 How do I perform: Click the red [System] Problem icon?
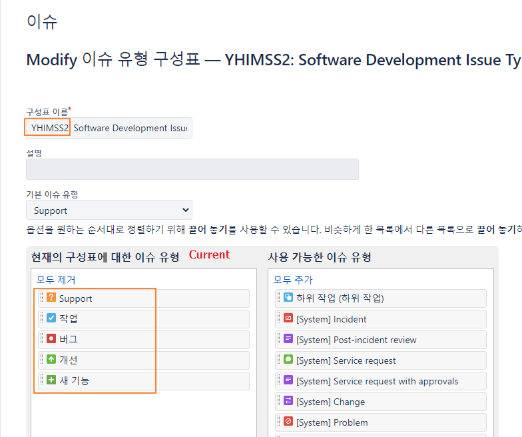(x=288, y=421)
